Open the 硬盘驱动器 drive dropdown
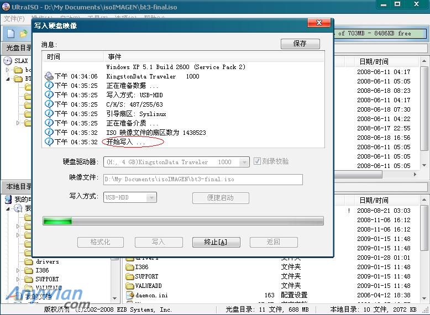430x315 pixels. click(x=244, y=162)
